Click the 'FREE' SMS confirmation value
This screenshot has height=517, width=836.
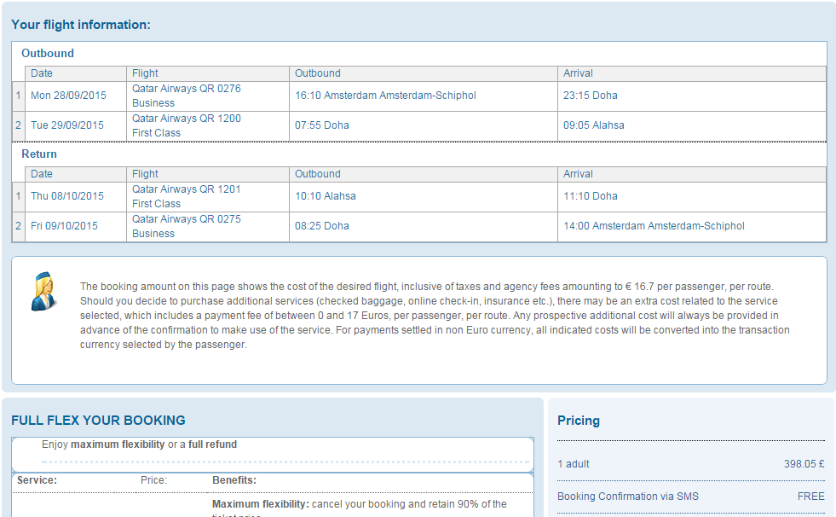pos(811,497)
